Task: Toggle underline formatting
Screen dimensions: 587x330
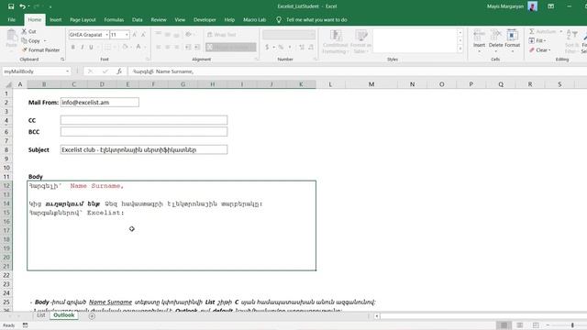Action: (91, 47)
